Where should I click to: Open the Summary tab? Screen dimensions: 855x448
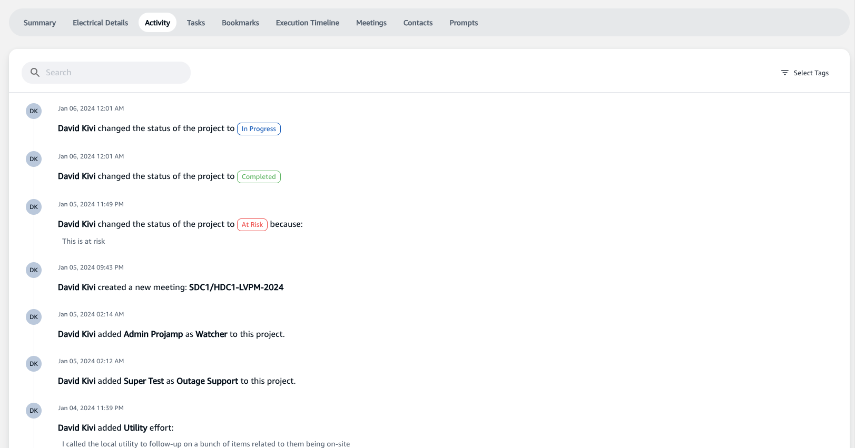[40, 23]
